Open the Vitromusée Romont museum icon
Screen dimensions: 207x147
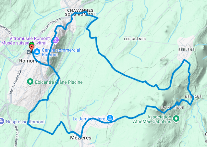point(56,40)
